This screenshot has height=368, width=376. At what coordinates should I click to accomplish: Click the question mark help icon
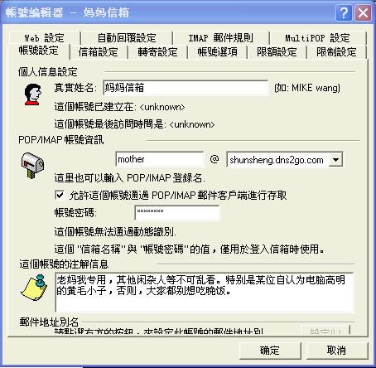point(344,12)
